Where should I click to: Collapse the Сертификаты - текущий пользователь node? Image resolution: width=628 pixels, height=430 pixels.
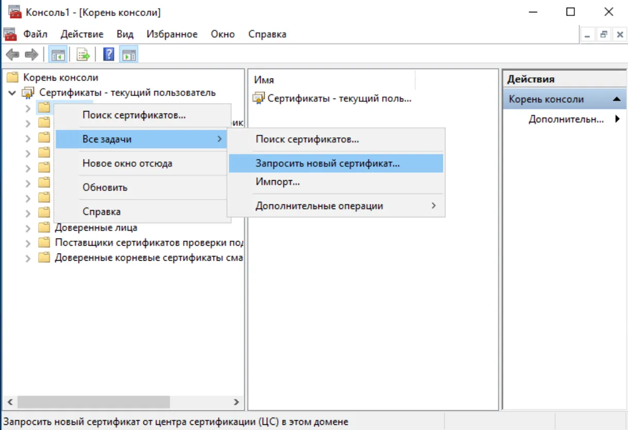point(12,93)
